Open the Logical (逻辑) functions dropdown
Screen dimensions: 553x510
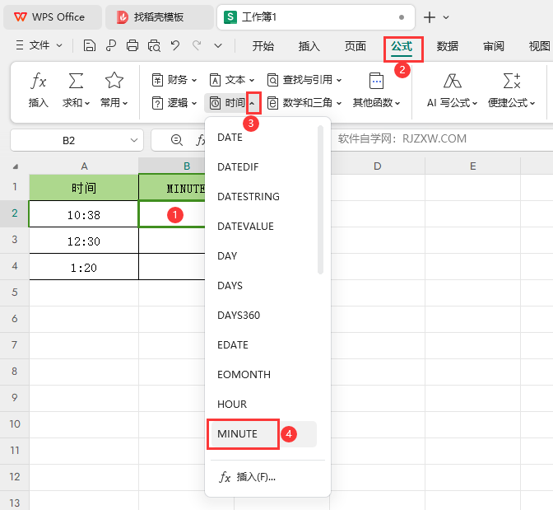tap(174, 103)
